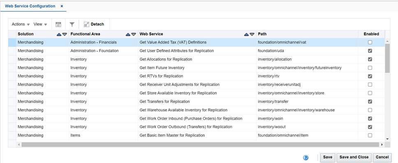The image size is (398, 163).
Task: Click horizontal scrollbar right arrow
Action: [382, 145]
